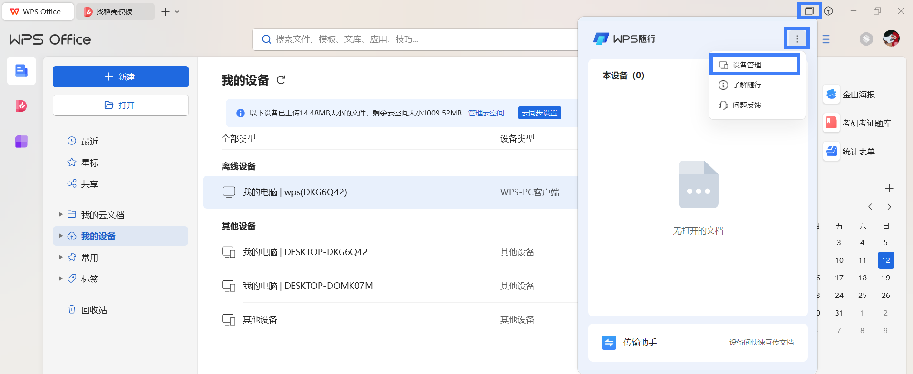
Task: Expand the 常用 tree node
Action: (x=60, y=258)
